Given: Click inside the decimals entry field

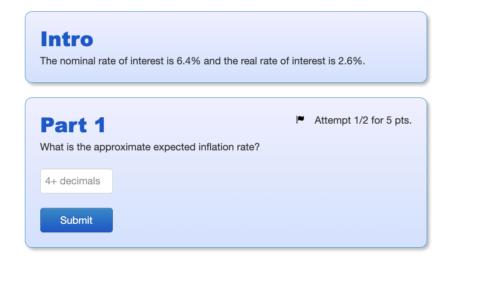Looking at the screenshot, I should click(76, 181).
